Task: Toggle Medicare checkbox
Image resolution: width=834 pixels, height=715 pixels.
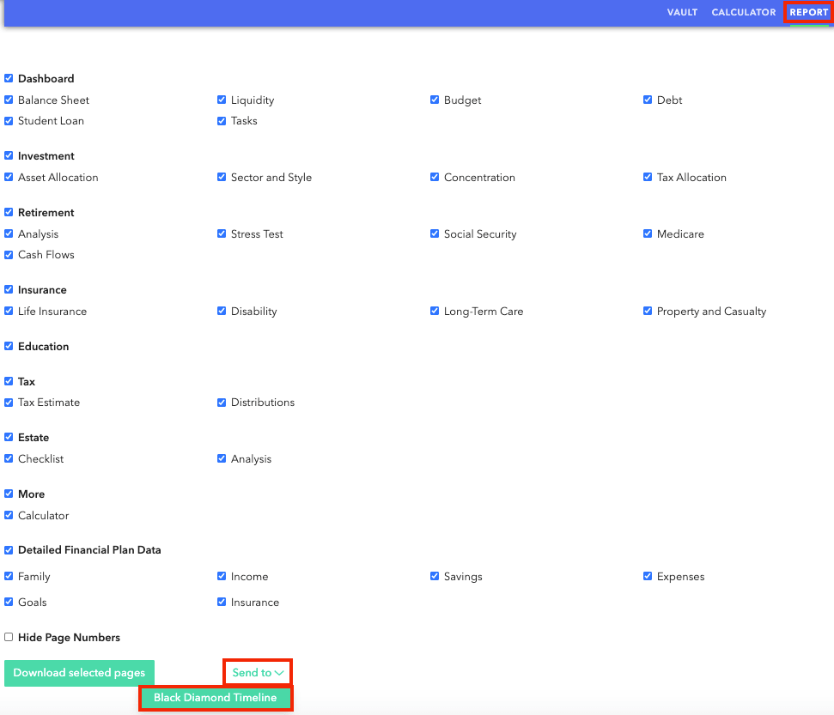Action: pyautogui.click(x=648, y=233)
